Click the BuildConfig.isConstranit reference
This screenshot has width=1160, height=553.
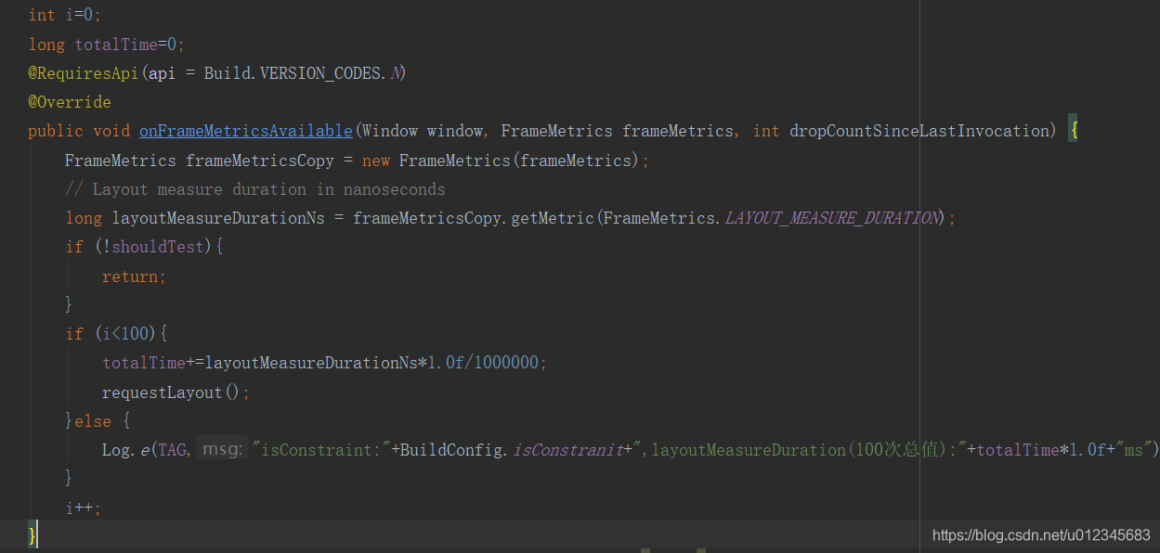512,450
